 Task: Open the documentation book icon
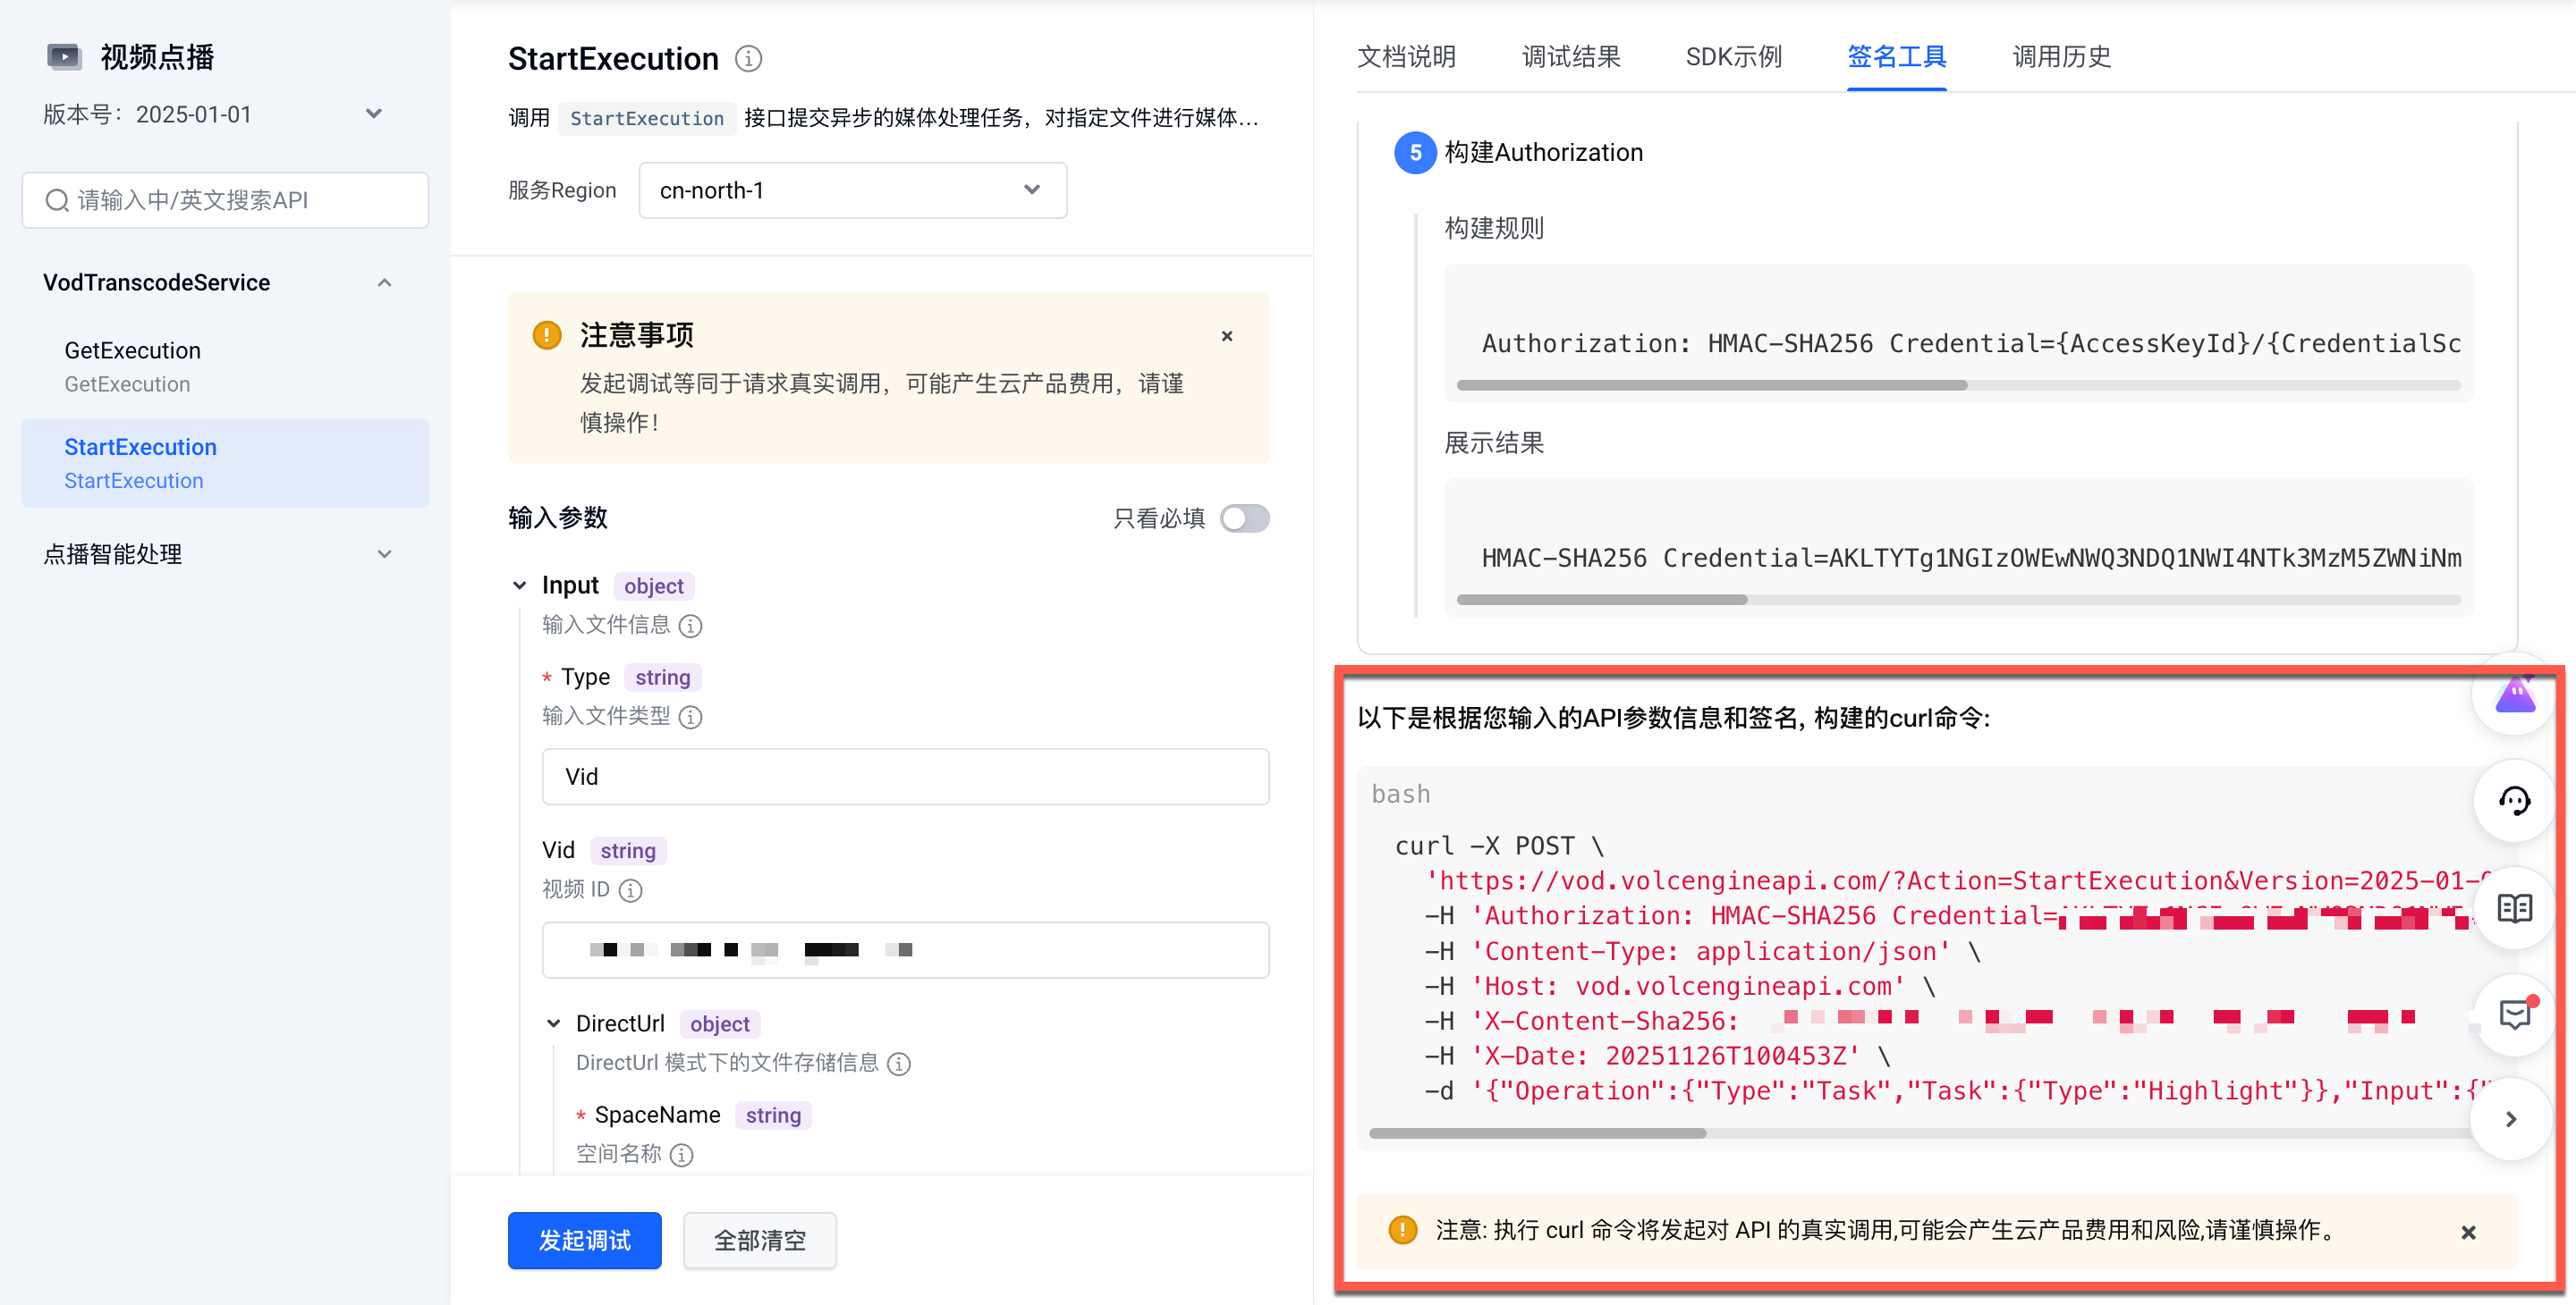pos(2513,908)
